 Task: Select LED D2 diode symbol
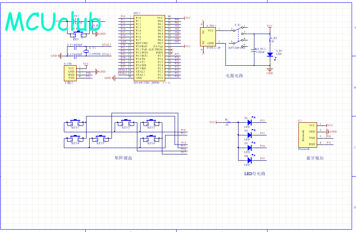click(249, 135)
